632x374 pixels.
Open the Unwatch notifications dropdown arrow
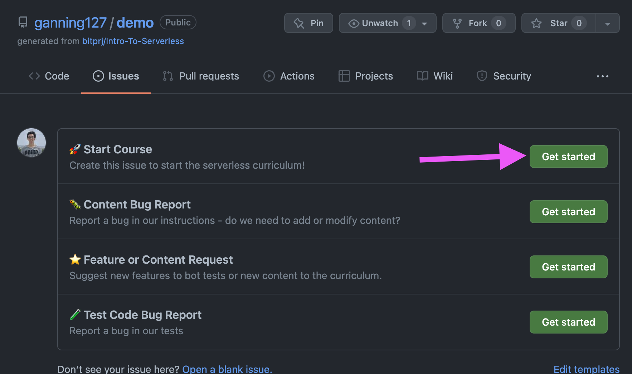pyautogui.click(x=425, y=24)
